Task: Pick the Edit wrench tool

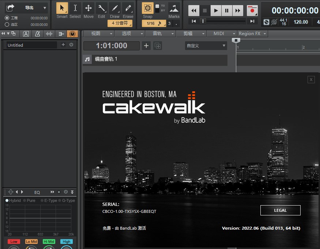Action: 101,8
